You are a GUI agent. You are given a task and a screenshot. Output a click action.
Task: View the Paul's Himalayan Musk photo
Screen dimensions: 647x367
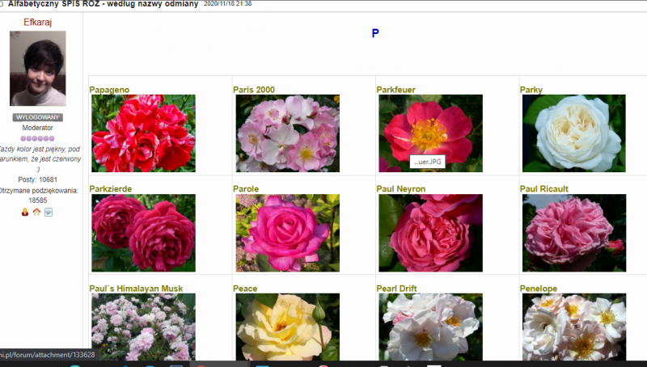tap(143, 327)
